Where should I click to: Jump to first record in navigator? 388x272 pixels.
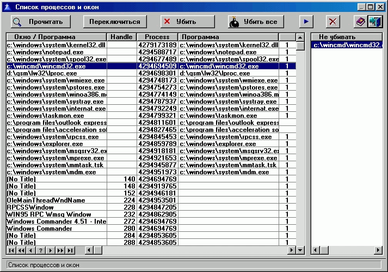point(11,250)
